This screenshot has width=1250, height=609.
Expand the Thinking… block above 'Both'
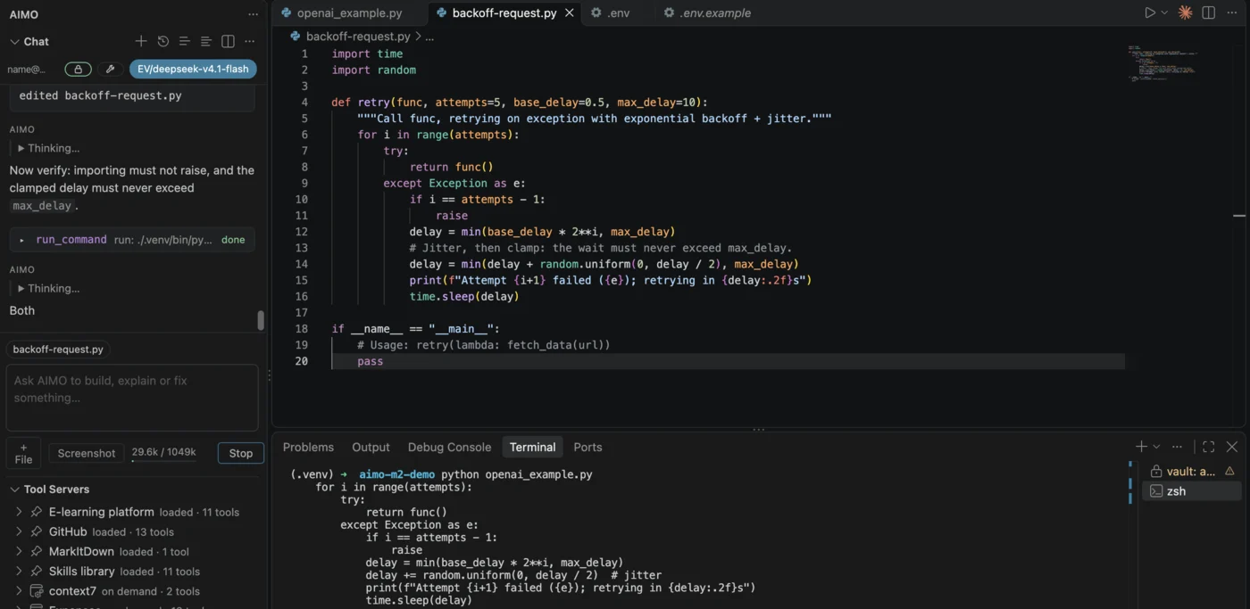[x=21, y=288]
